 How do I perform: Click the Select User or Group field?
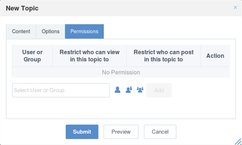pos(61,90)
